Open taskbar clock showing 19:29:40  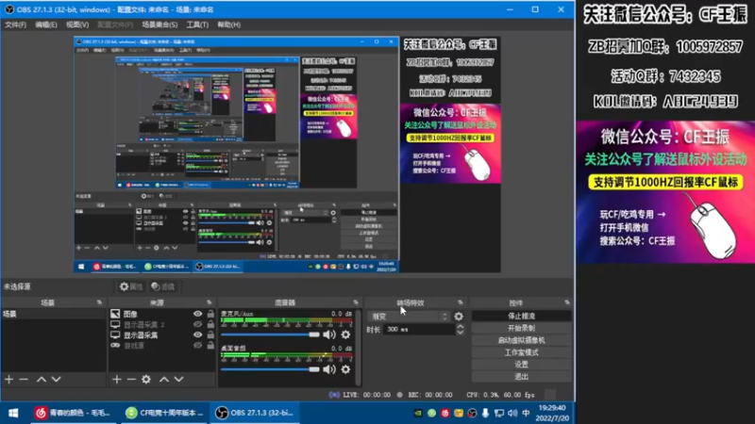(x=552, y=413)
